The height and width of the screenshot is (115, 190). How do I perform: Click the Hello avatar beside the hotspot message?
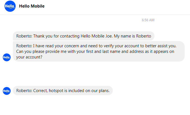pos(7,91)
